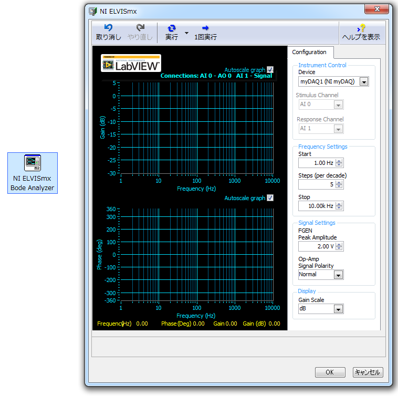The width and height of the screenshot is (398, 396).
Task: Increment the Stop frequency stepper
Action: pos(339,204)
